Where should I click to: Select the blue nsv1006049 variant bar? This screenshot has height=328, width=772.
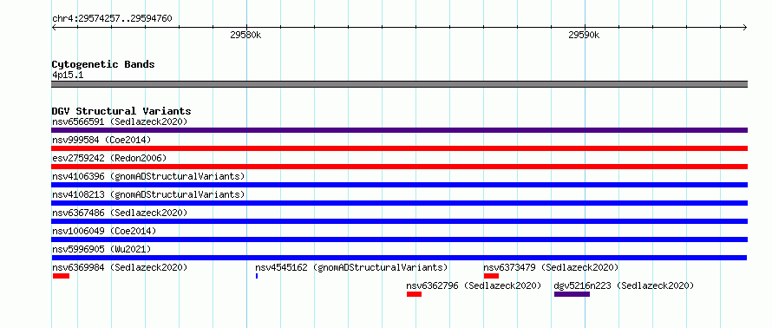tap(399, 239)
